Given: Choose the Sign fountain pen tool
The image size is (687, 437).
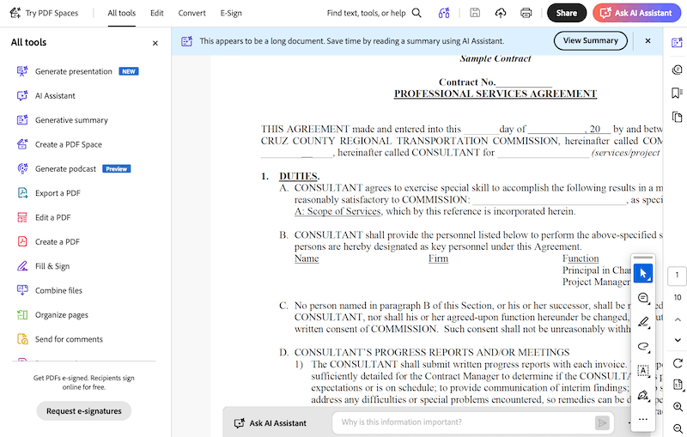Looking at the screenshot, I should tap(642, 396).
